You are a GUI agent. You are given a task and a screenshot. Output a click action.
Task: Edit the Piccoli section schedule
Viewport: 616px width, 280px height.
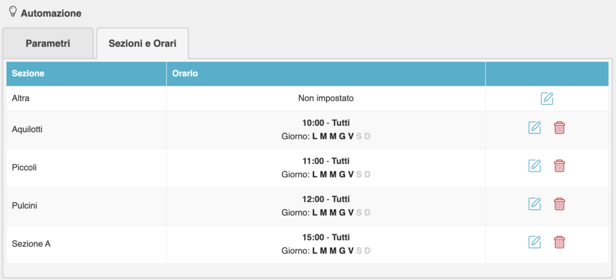pyautogui.click(x=534, y=166)
